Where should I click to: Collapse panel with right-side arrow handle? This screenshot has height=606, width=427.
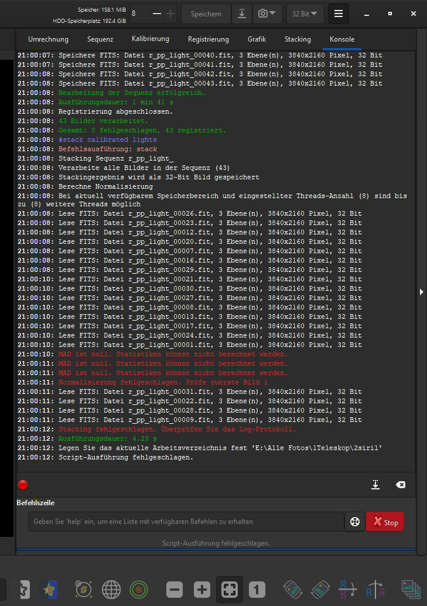[422, 292]
